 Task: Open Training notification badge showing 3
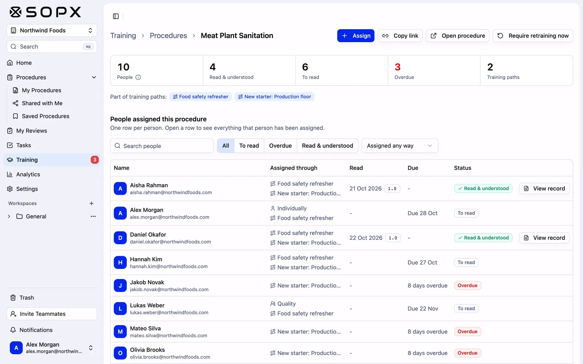95,160
